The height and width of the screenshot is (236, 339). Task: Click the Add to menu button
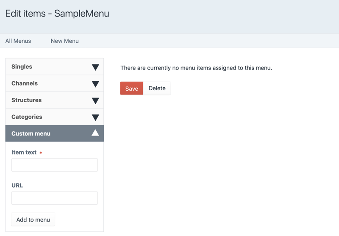tap(33, 219)
